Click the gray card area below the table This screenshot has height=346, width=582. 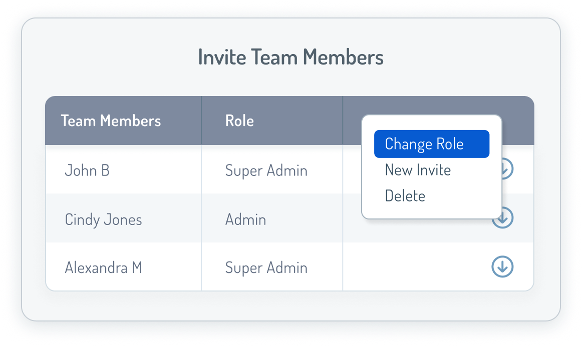tap(290, 305)
